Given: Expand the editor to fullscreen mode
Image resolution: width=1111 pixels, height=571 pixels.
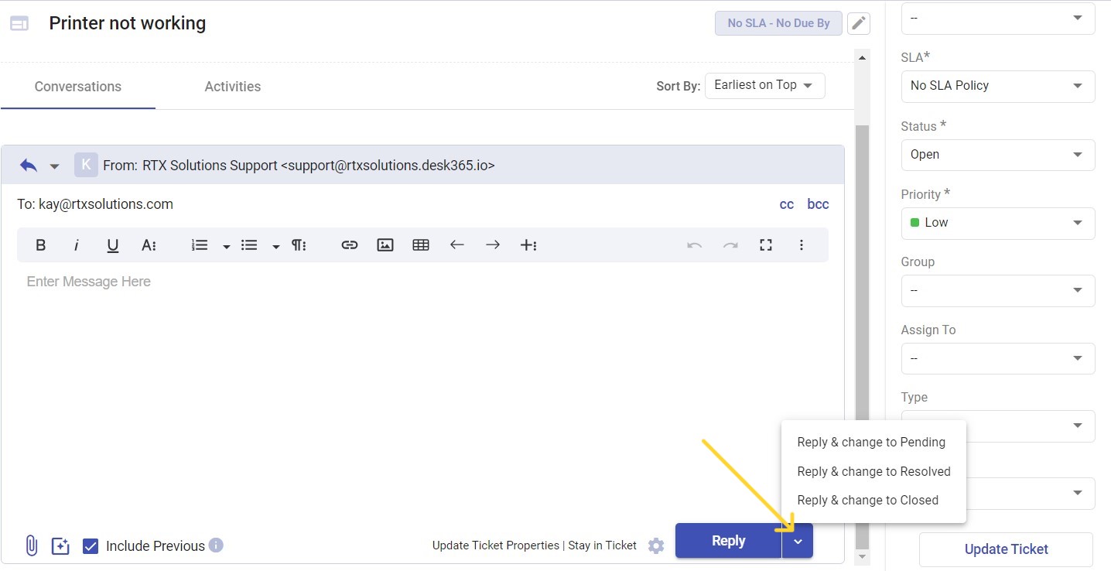Looking at the screenshot, I should 765,244.
